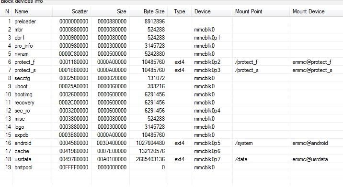Screen dimensions: 343x196
Task: Click the /system mount point cell
Action: coord(244,143)
